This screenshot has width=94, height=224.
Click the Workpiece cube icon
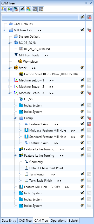click(x=20, y=62)
